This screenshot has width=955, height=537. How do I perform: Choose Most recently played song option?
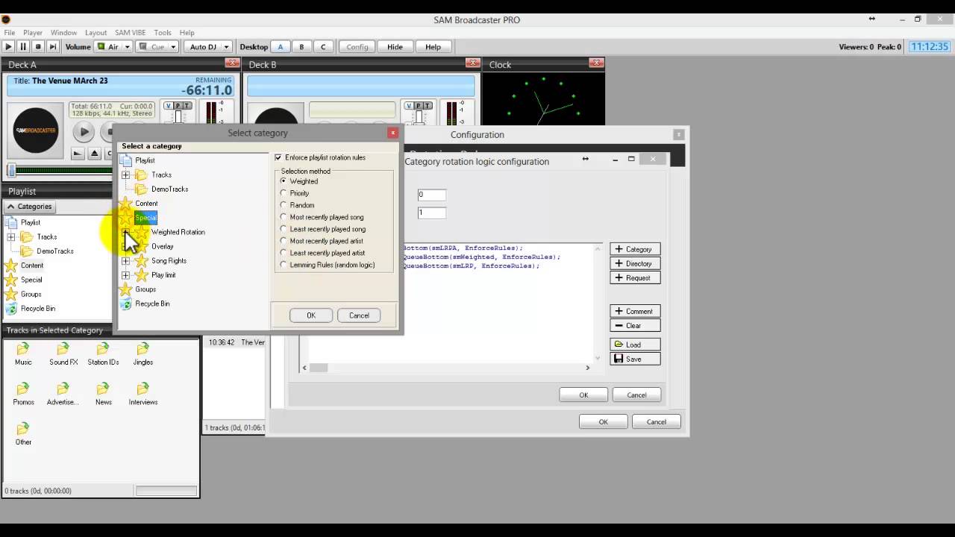pos(284,217)
